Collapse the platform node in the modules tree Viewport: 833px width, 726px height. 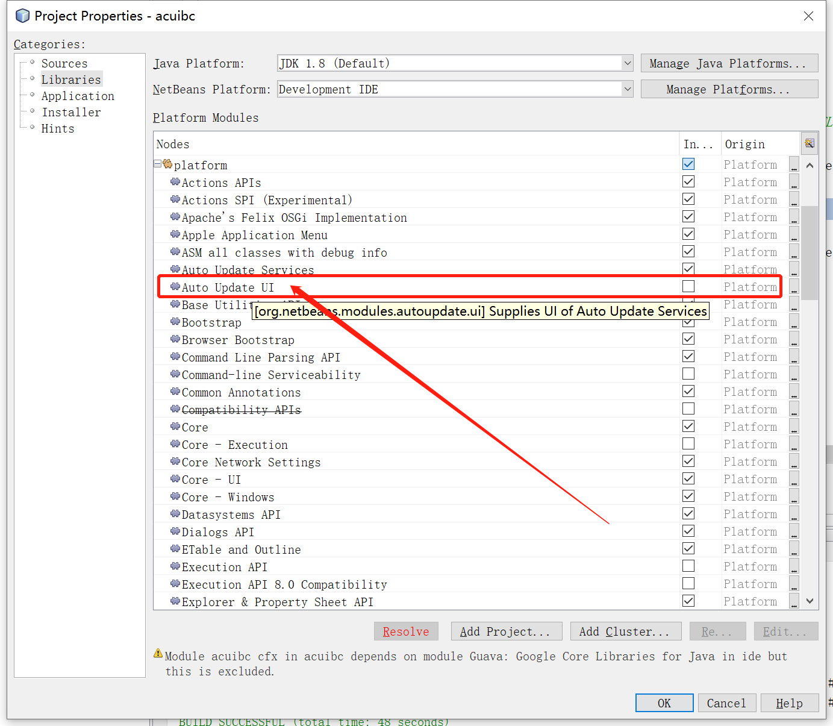pyautogui.click(x=158, y=164)
